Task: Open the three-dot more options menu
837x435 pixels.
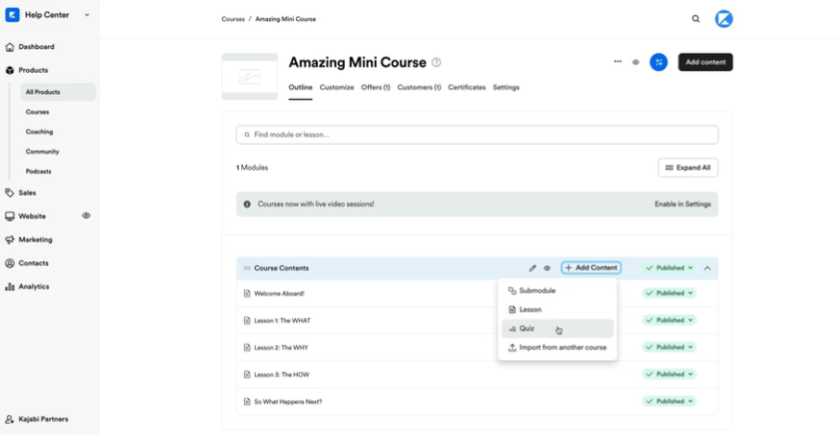Action: (x=618, y=61)
